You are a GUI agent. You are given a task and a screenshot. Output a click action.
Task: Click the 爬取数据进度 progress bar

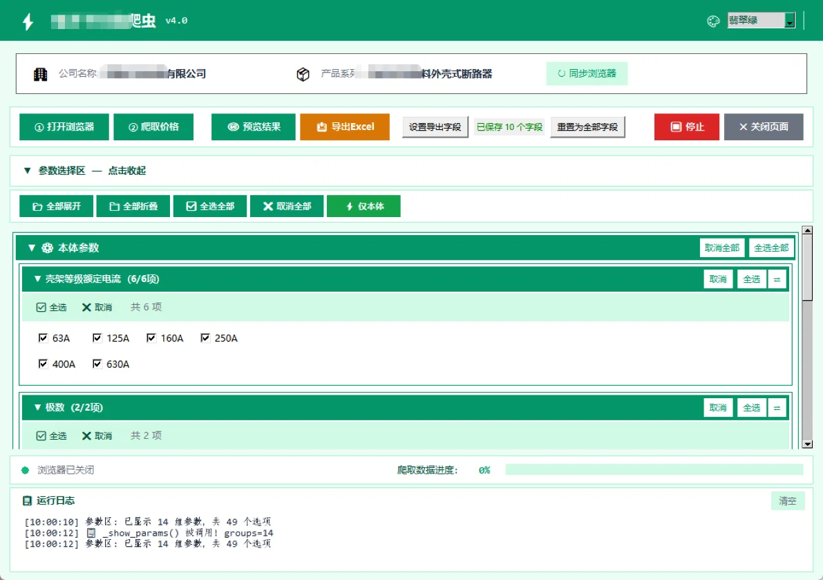(654, 470)
